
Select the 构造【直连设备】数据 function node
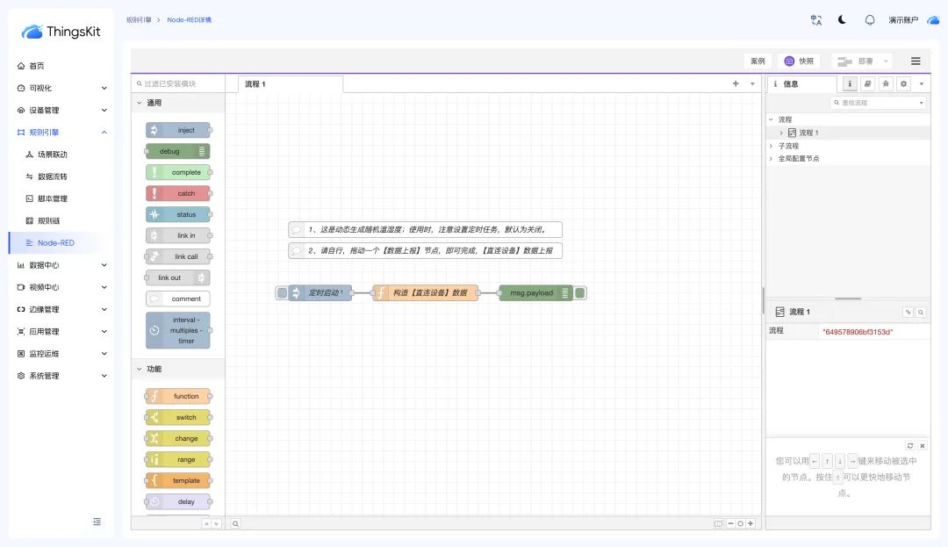pos(426,293)
